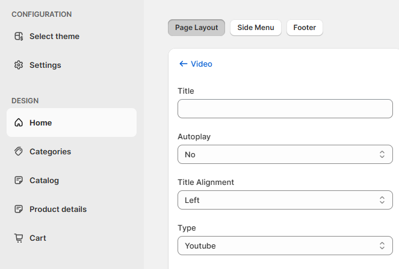
Task: Open the Title Alignment dropdown set to Left
Action: (285, 200)
